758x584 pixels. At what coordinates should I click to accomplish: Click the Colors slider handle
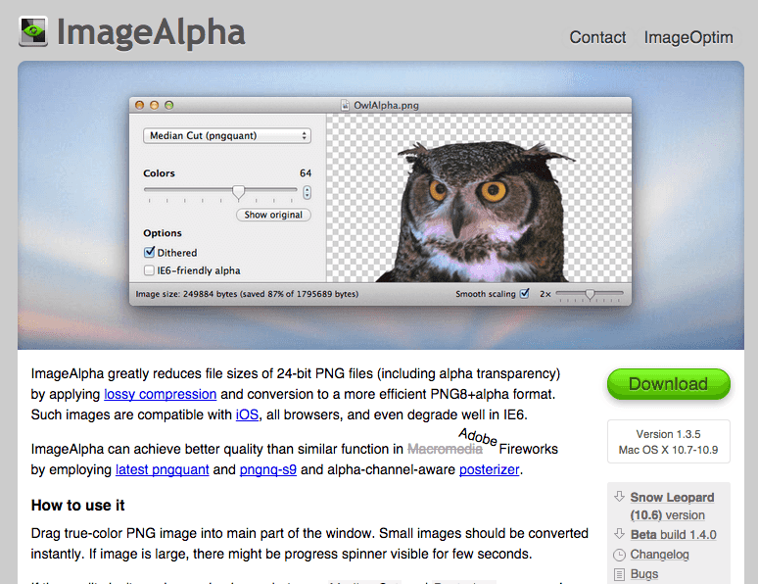[238, 192]
